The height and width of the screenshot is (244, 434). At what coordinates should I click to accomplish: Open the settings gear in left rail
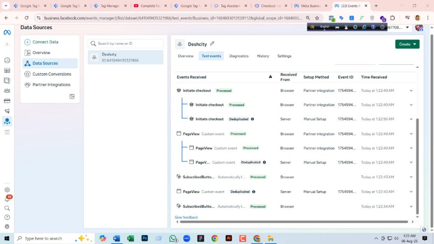(x=7, y=190)
